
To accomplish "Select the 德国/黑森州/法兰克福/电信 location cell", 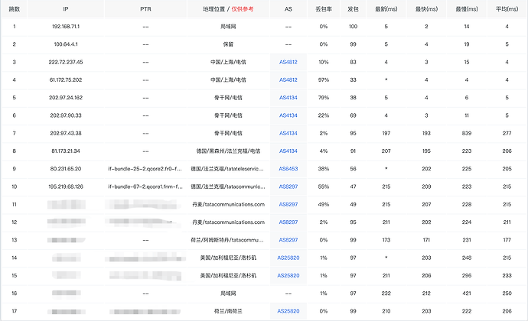I will [228, 151].
